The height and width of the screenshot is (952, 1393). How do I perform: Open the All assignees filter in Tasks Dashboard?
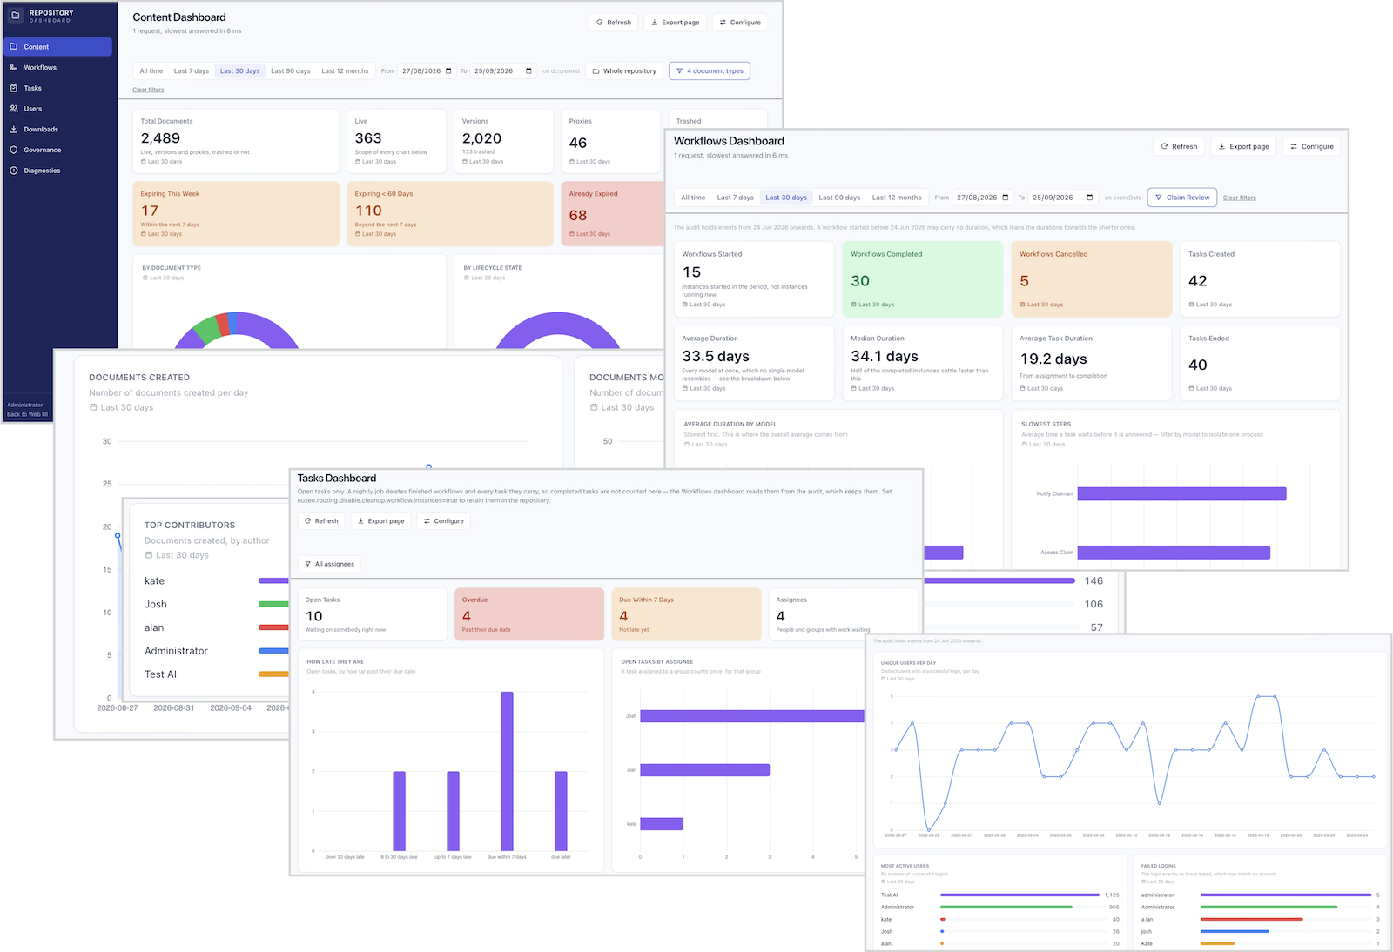329,564
